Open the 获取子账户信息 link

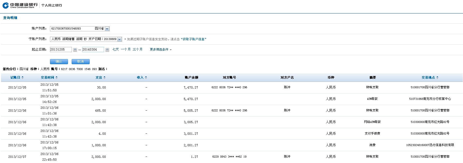[x=193, y=39]
